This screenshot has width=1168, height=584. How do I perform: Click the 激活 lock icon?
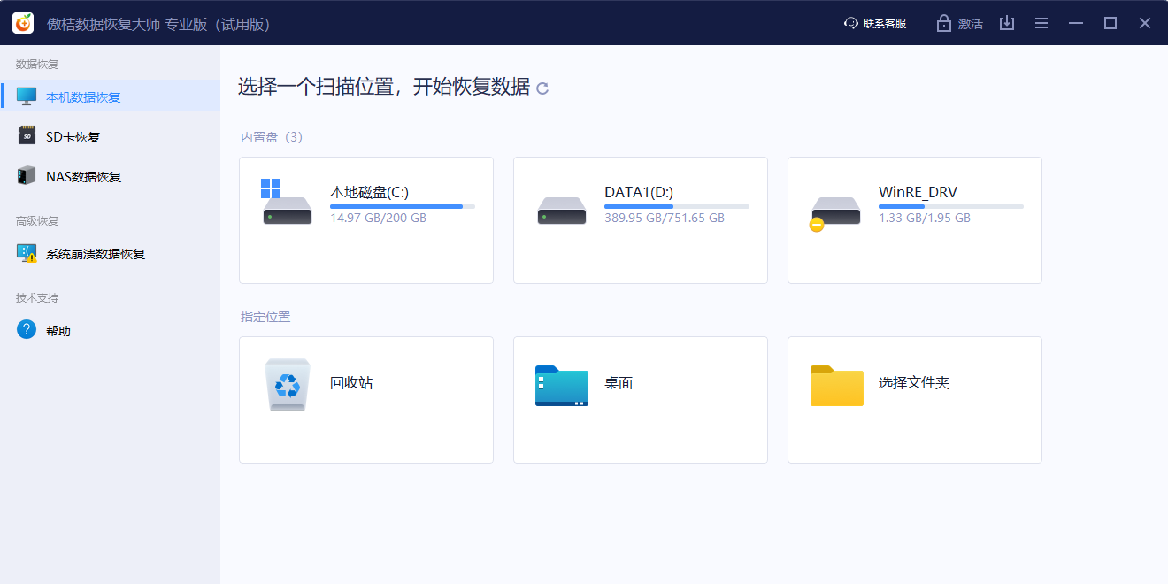(x=944, y=23)
